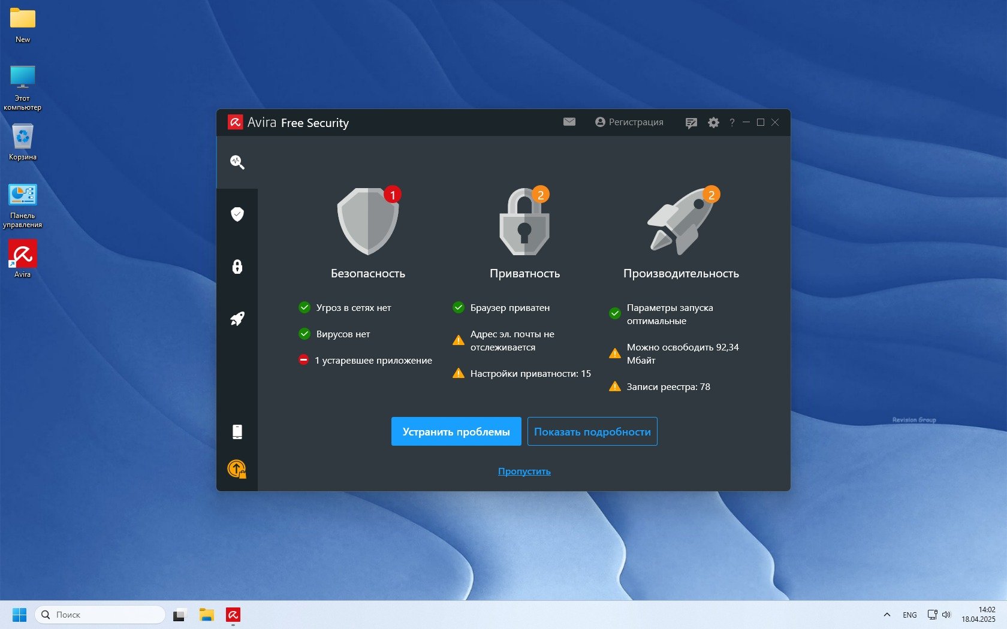The height and width of the screenshot is (629, 1007).
Task: Select Avira shortcut on the desktop
Action: coord(23,259)
